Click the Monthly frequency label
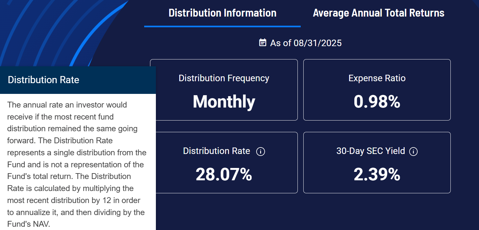Image resolution: width=479 pixels, height=230 pixels. click(x=223, y=102)
